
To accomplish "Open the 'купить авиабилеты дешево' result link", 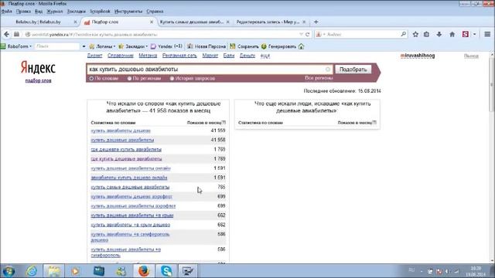I will coord(121,131).
